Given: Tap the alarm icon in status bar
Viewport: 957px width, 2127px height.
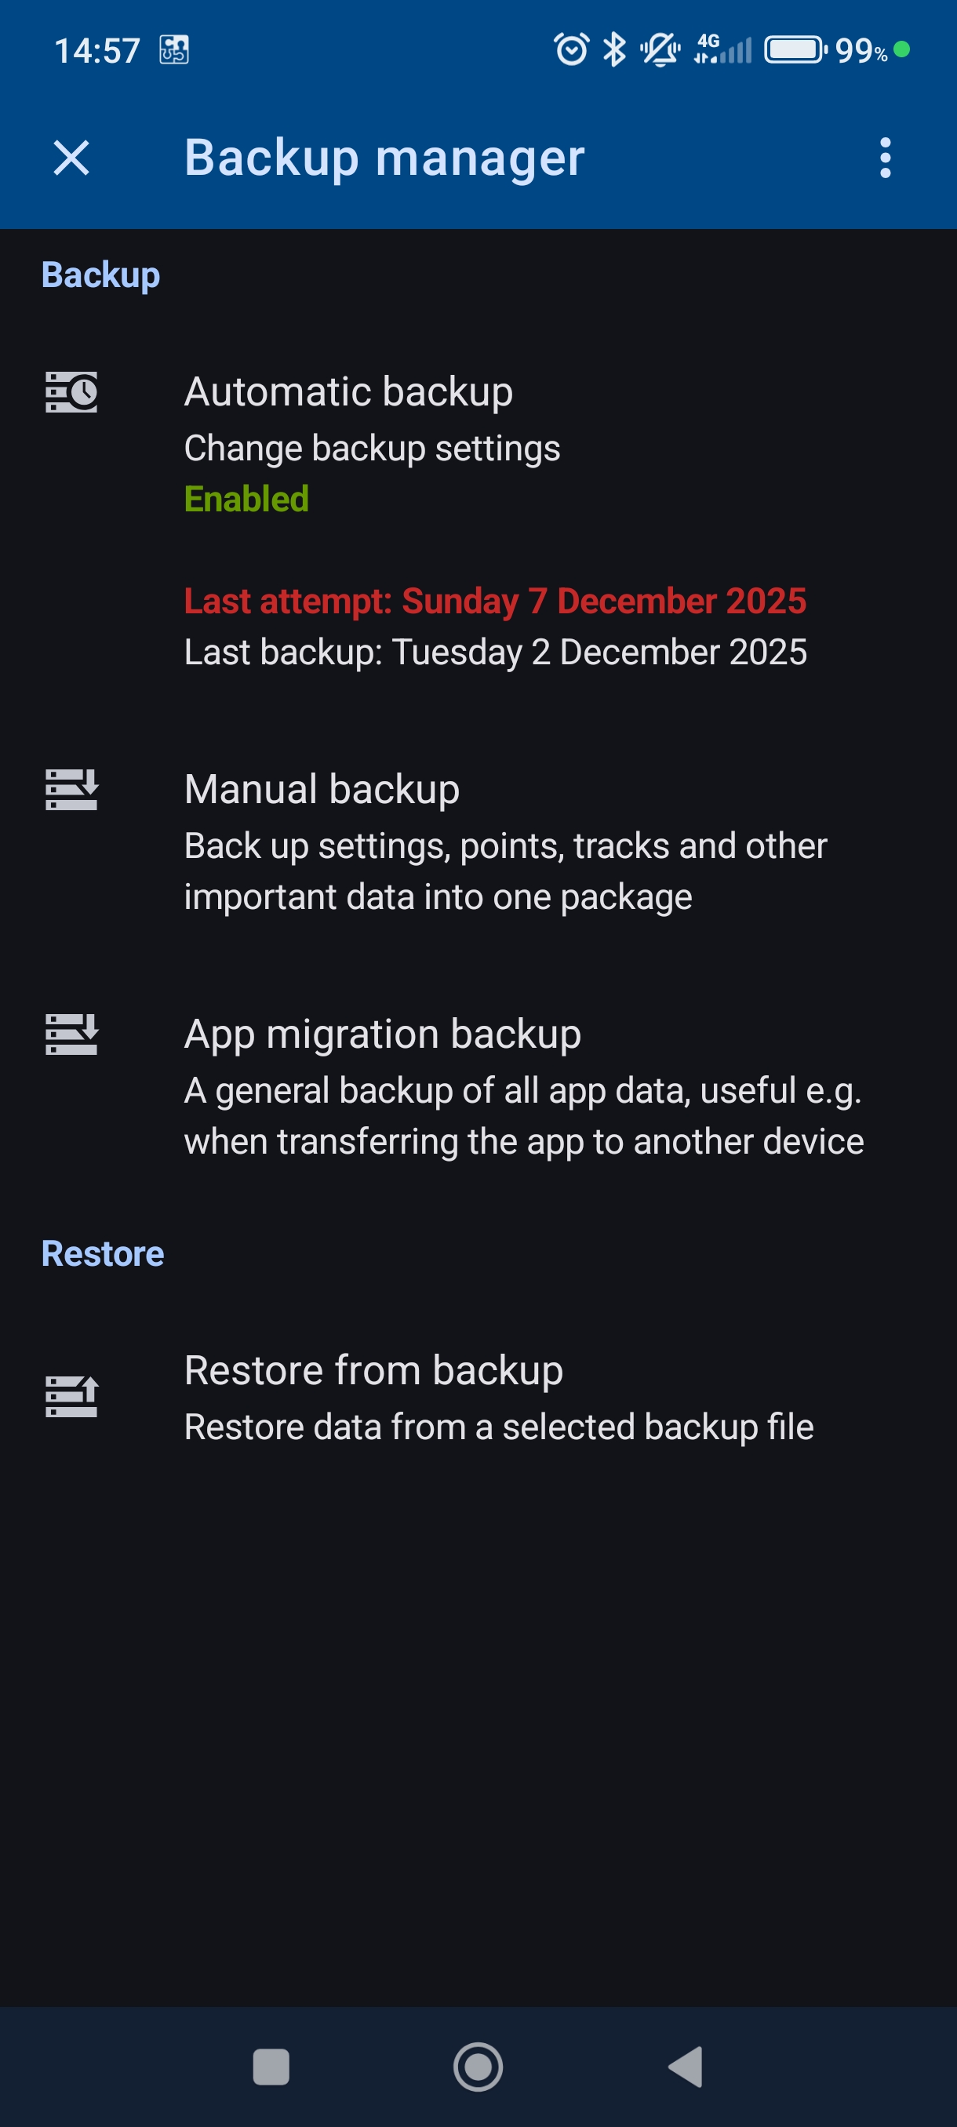Looking at the screenshot, I should (x=571, y=49).
